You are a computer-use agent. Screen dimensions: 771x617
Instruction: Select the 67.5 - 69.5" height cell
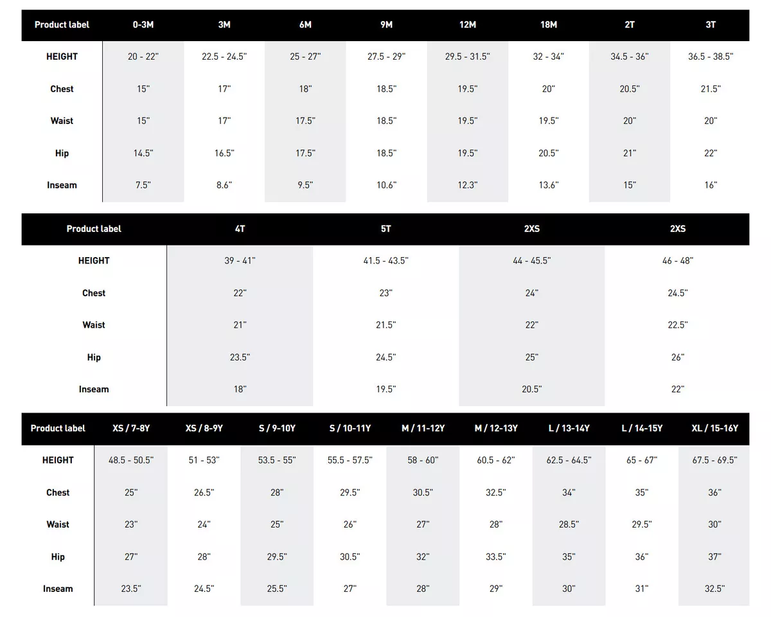(714, 460)
